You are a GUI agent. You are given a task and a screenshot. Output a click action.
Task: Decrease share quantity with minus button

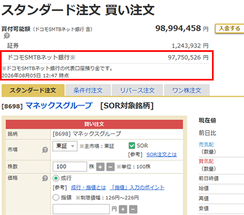111,167
